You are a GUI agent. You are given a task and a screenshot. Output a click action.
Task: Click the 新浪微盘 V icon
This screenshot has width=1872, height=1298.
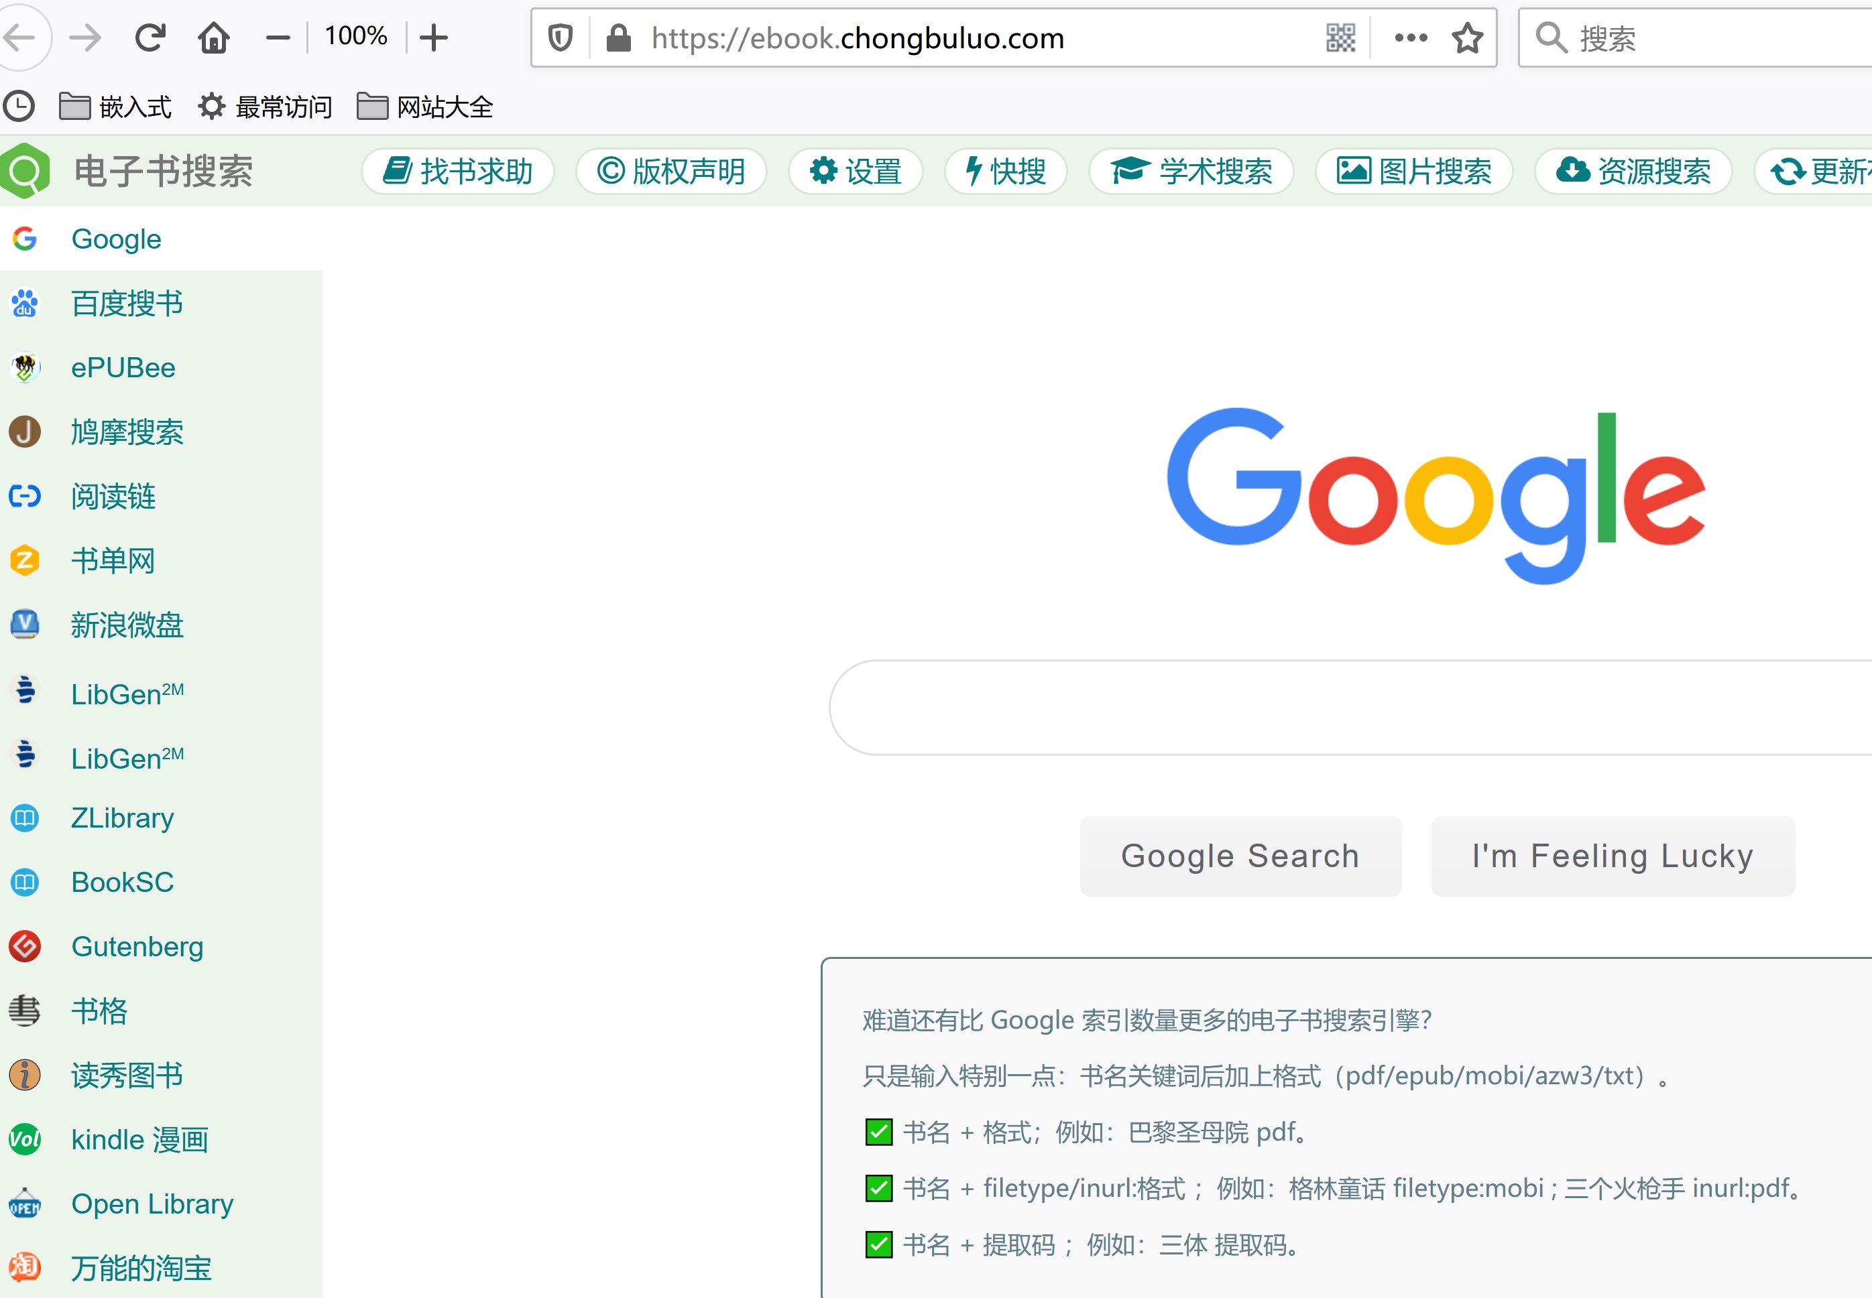(x=25, y=625)
